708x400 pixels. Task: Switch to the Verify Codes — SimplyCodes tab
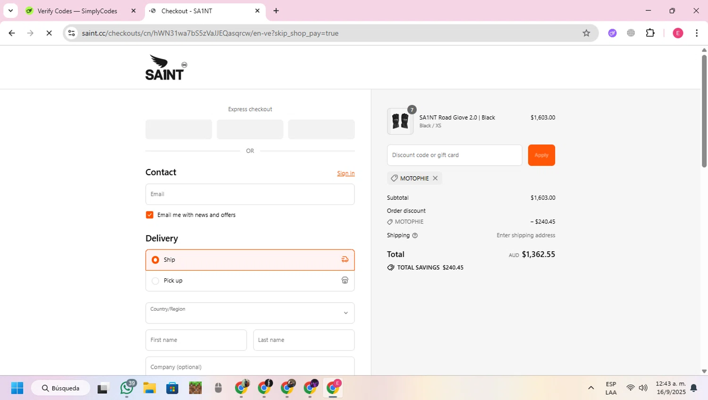coord(77,11)
